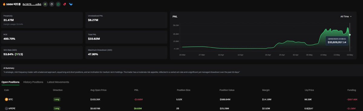Click the Avg Open Price column header
Screen dimensions: 363x111
point(98,90)
